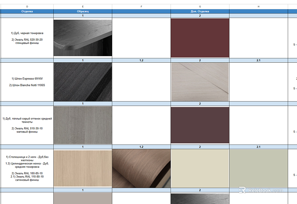Click the 'Образец' header cell
This screenshot has width=297, height=204.
coord(83,11)
